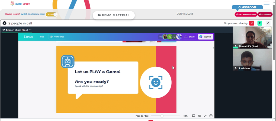Click '2 people in call' label
Image resolution: width=276 pixels, height=121 pixels.
(20, 23)
